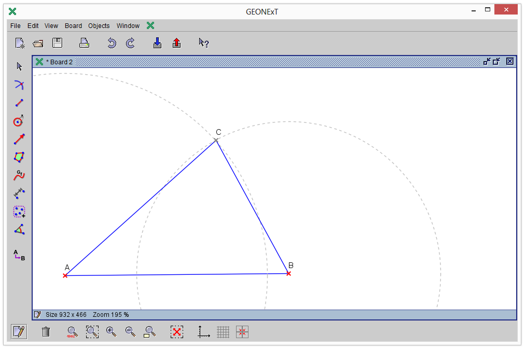Viewport: 525px width, 349px height.
Task: Open the File menu
Action: point(16,26)
